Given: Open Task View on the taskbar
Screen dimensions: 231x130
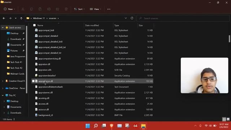Looking at the screenshot, I should pyautogui.click(x=104, y=126).
